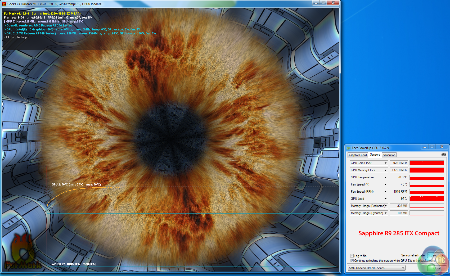Switch to the Graphics Card tab

[x=358, y=155]
